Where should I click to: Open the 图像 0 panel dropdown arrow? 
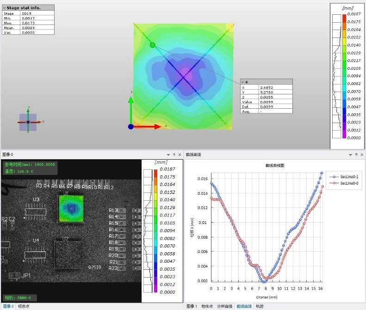[x=168, y=155]
